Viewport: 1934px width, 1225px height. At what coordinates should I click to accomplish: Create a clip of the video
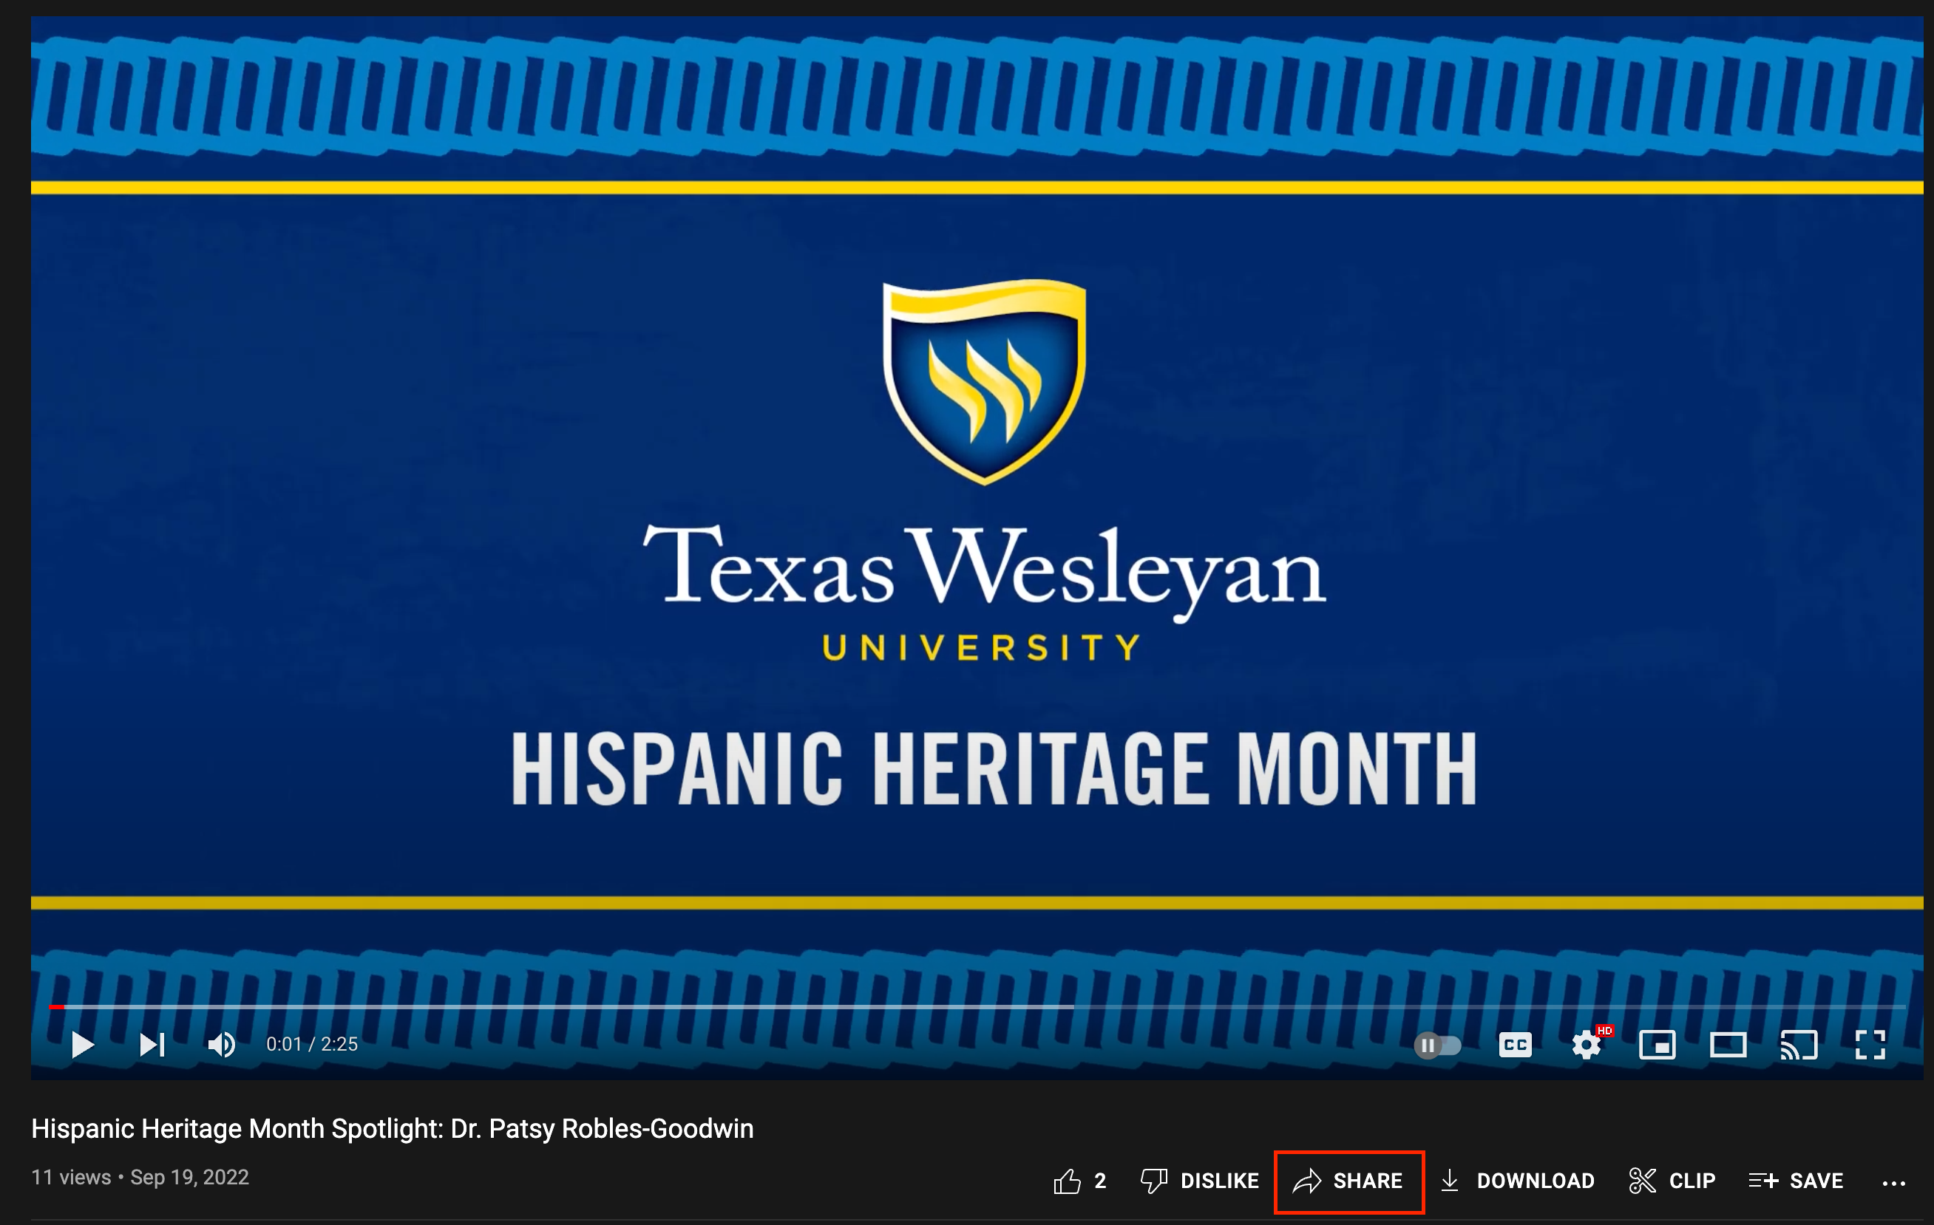(1672, 1181)
